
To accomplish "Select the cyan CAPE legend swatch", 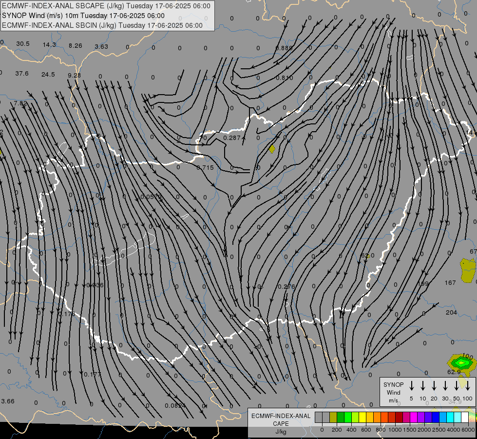I will click(x=450, y=417).
